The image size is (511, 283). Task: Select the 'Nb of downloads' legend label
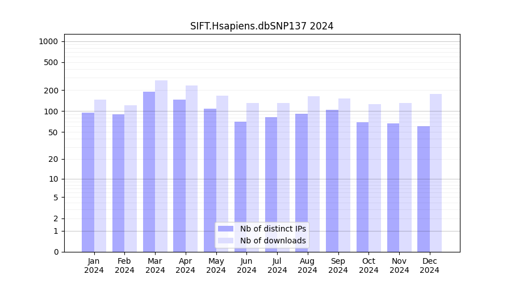[x=273, y=241]
